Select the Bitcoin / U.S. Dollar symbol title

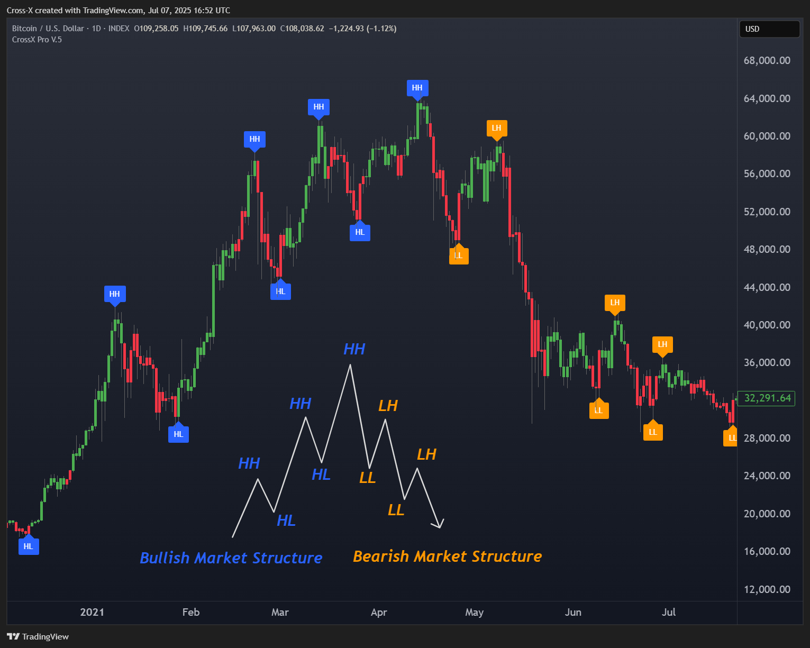pyautogui.click(x=48, y=29)
